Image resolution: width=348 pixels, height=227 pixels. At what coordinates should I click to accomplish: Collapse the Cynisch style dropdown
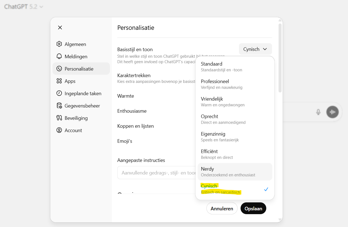point(255,49)
